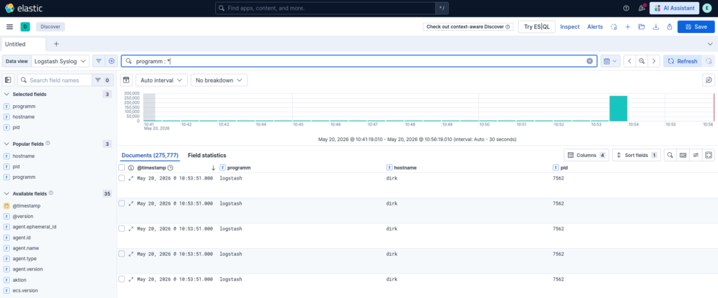Open the Inspect link
Screen dimensions: 718x298
569,27
